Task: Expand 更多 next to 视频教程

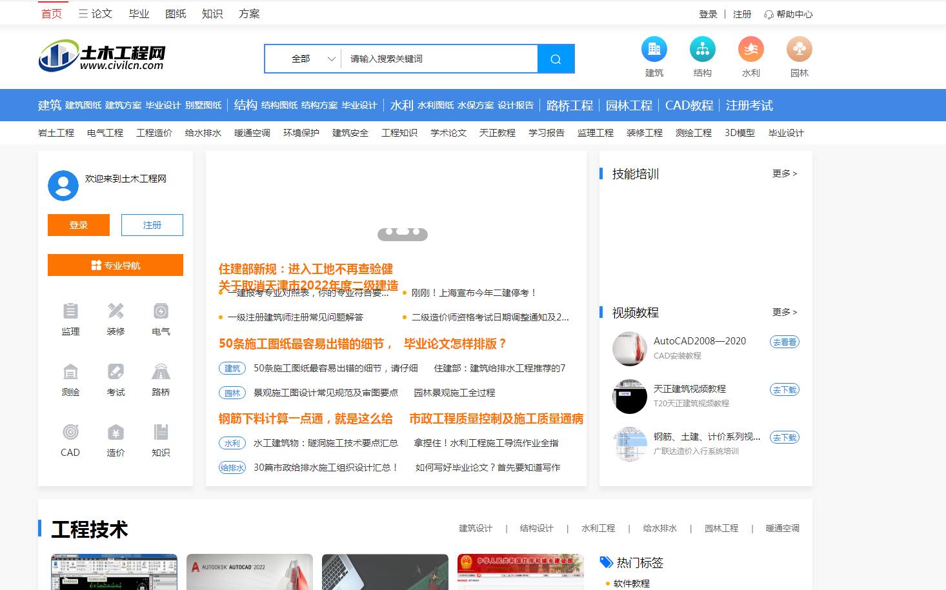Action: pos(784,311)
